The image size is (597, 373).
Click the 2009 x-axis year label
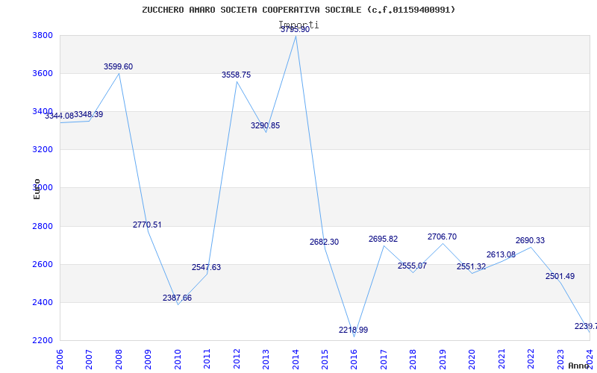pyautogui.click(x=148, y=360)
